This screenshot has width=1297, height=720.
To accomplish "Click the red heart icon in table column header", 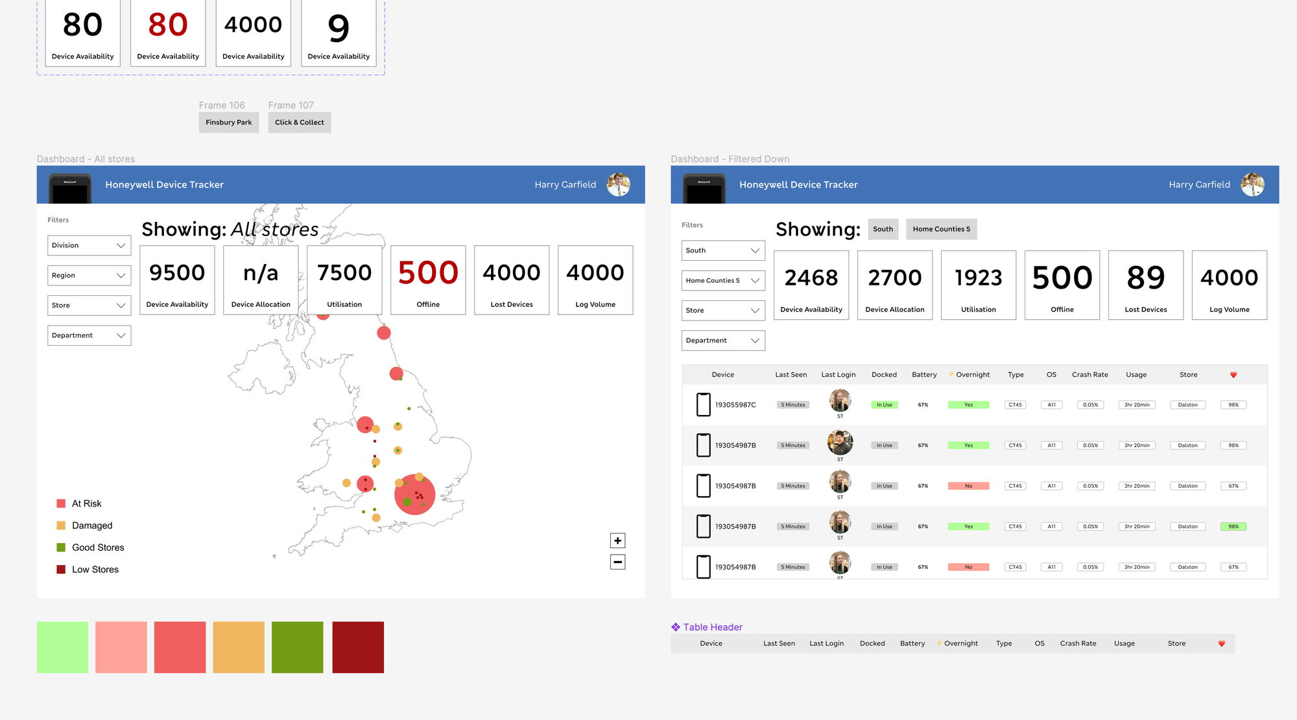I will click(1233, 375).
